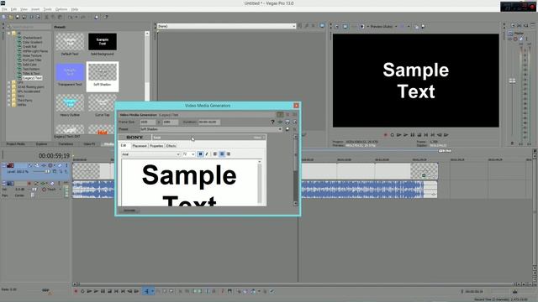Adjust the audio track Pan slider
538x302 pixels.
tap(33, 195)
